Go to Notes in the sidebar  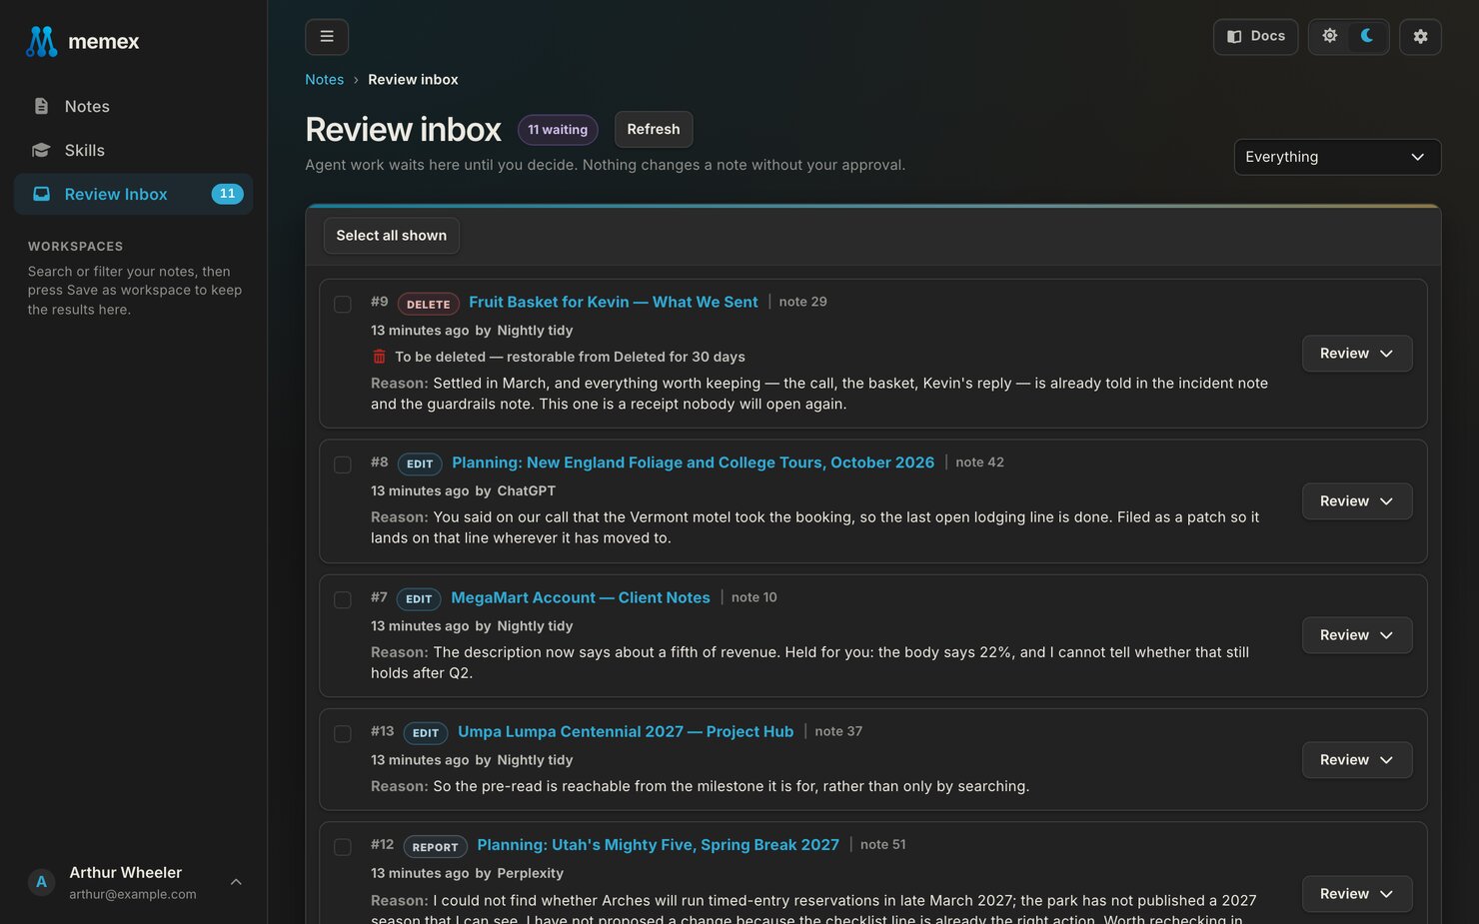click(x=133, y=106)
